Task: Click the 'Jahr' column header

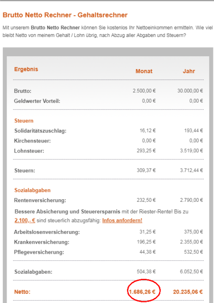Action: coord(189,71)
